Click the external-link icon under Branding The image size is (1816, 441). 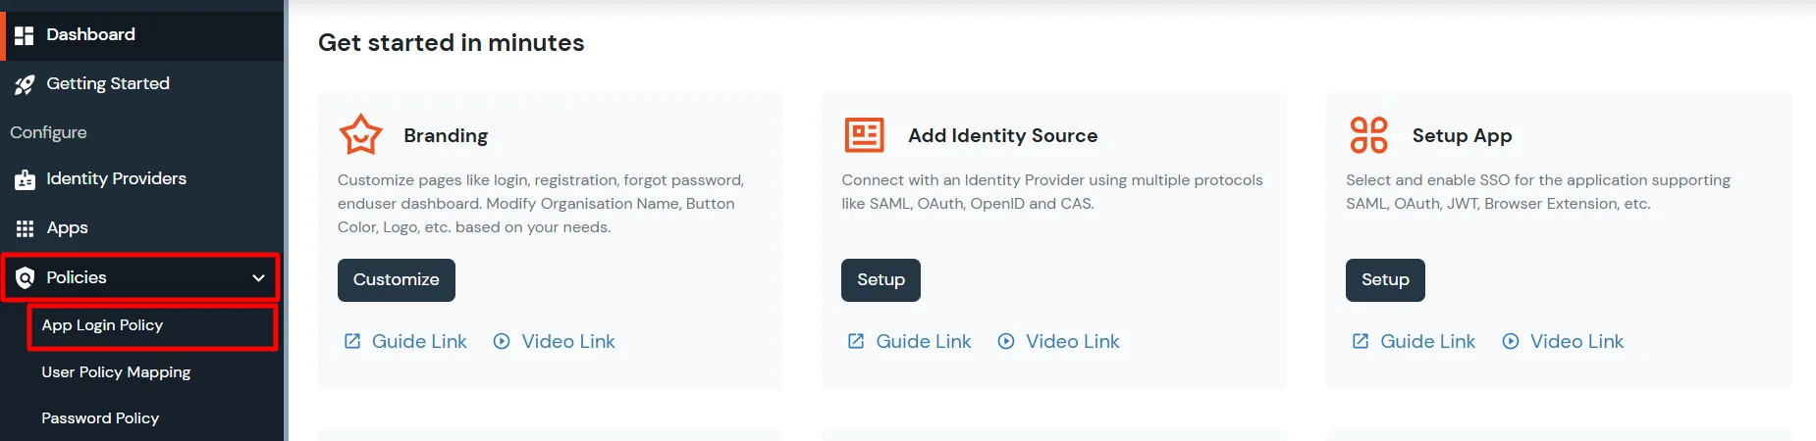tap(352, 341)
